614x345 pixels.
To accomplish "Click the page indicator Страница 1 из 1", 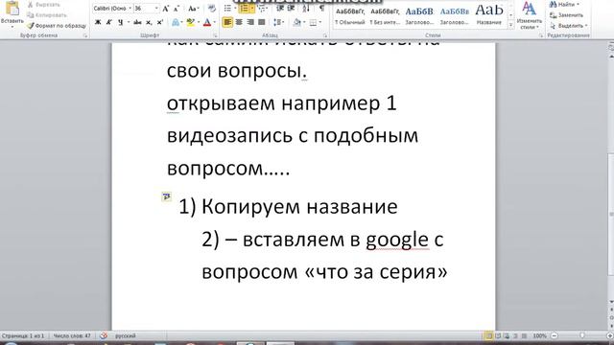I will pyautogui.click(x=23, y=335).
